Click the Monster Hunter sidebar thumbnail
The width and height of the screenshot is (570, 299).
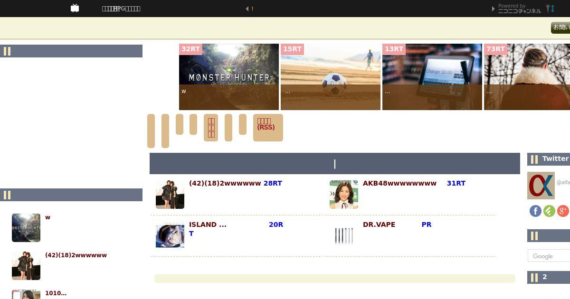coord(26,228)
